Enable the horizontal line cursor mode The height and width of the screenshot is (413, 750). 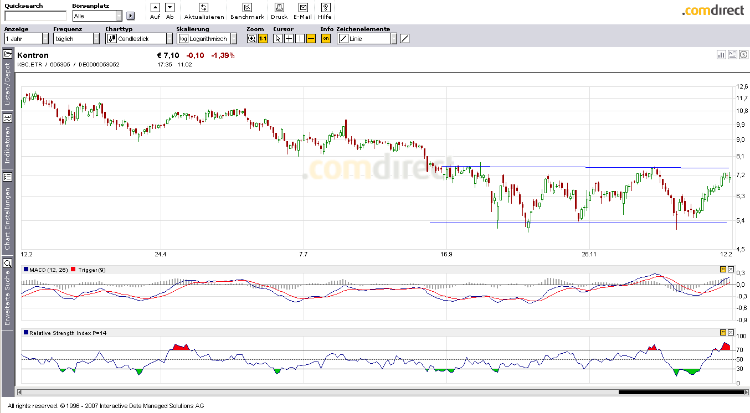311,39
